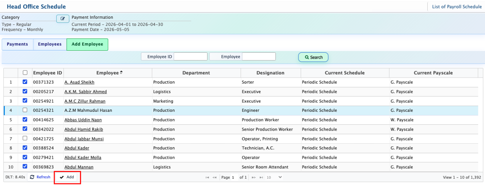Uncheck the A. Asad Sheikh row checkbox
The image size is (485, 185).
[x=25, y=82]
